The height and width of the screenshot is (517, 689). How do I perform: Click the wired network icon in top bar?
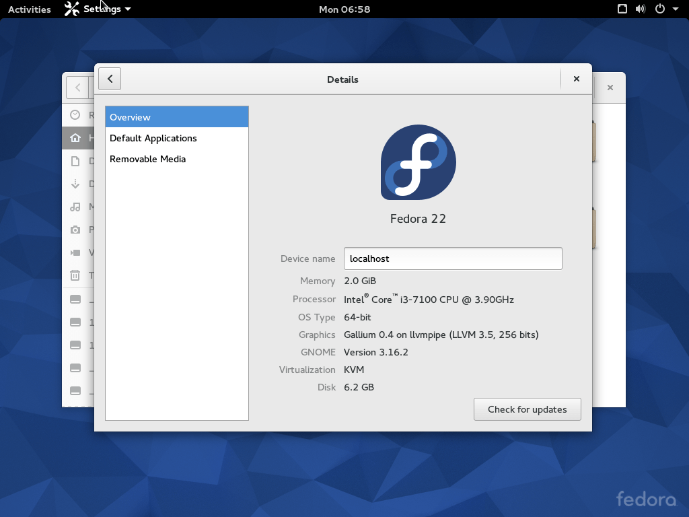622,9
